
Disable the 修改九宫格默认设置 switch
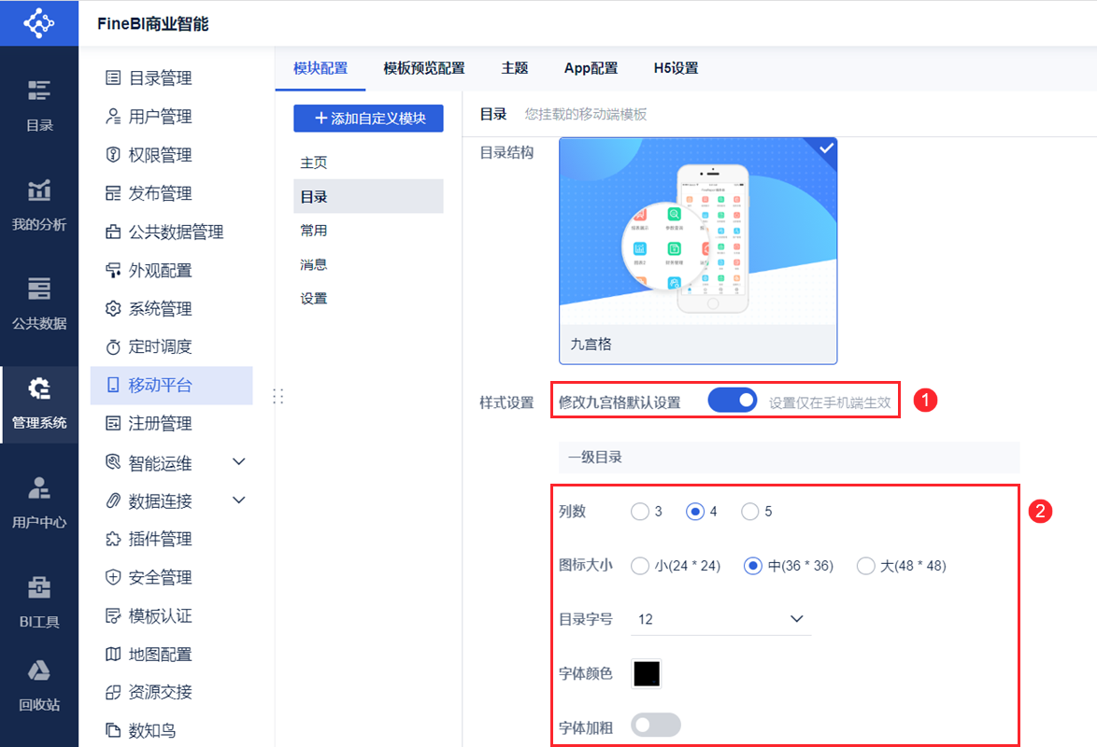pos(734,400)
